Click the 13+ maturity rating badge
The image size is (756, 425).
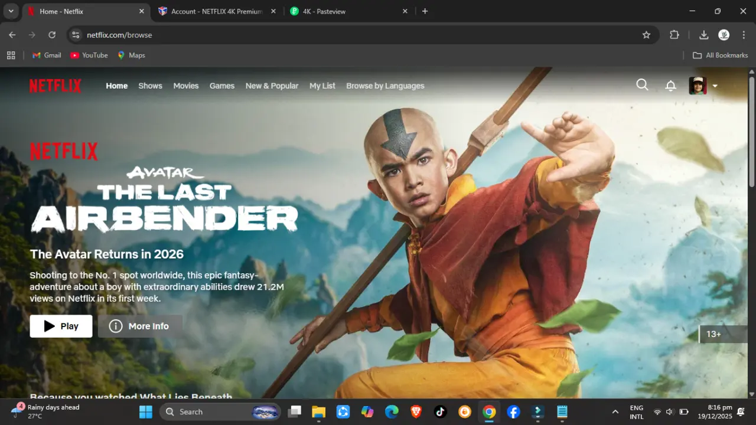[723, 334]
